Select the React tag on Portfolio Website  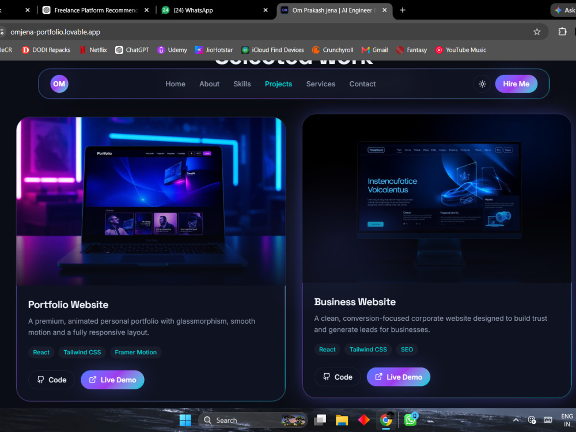click(x=41, y=353)
